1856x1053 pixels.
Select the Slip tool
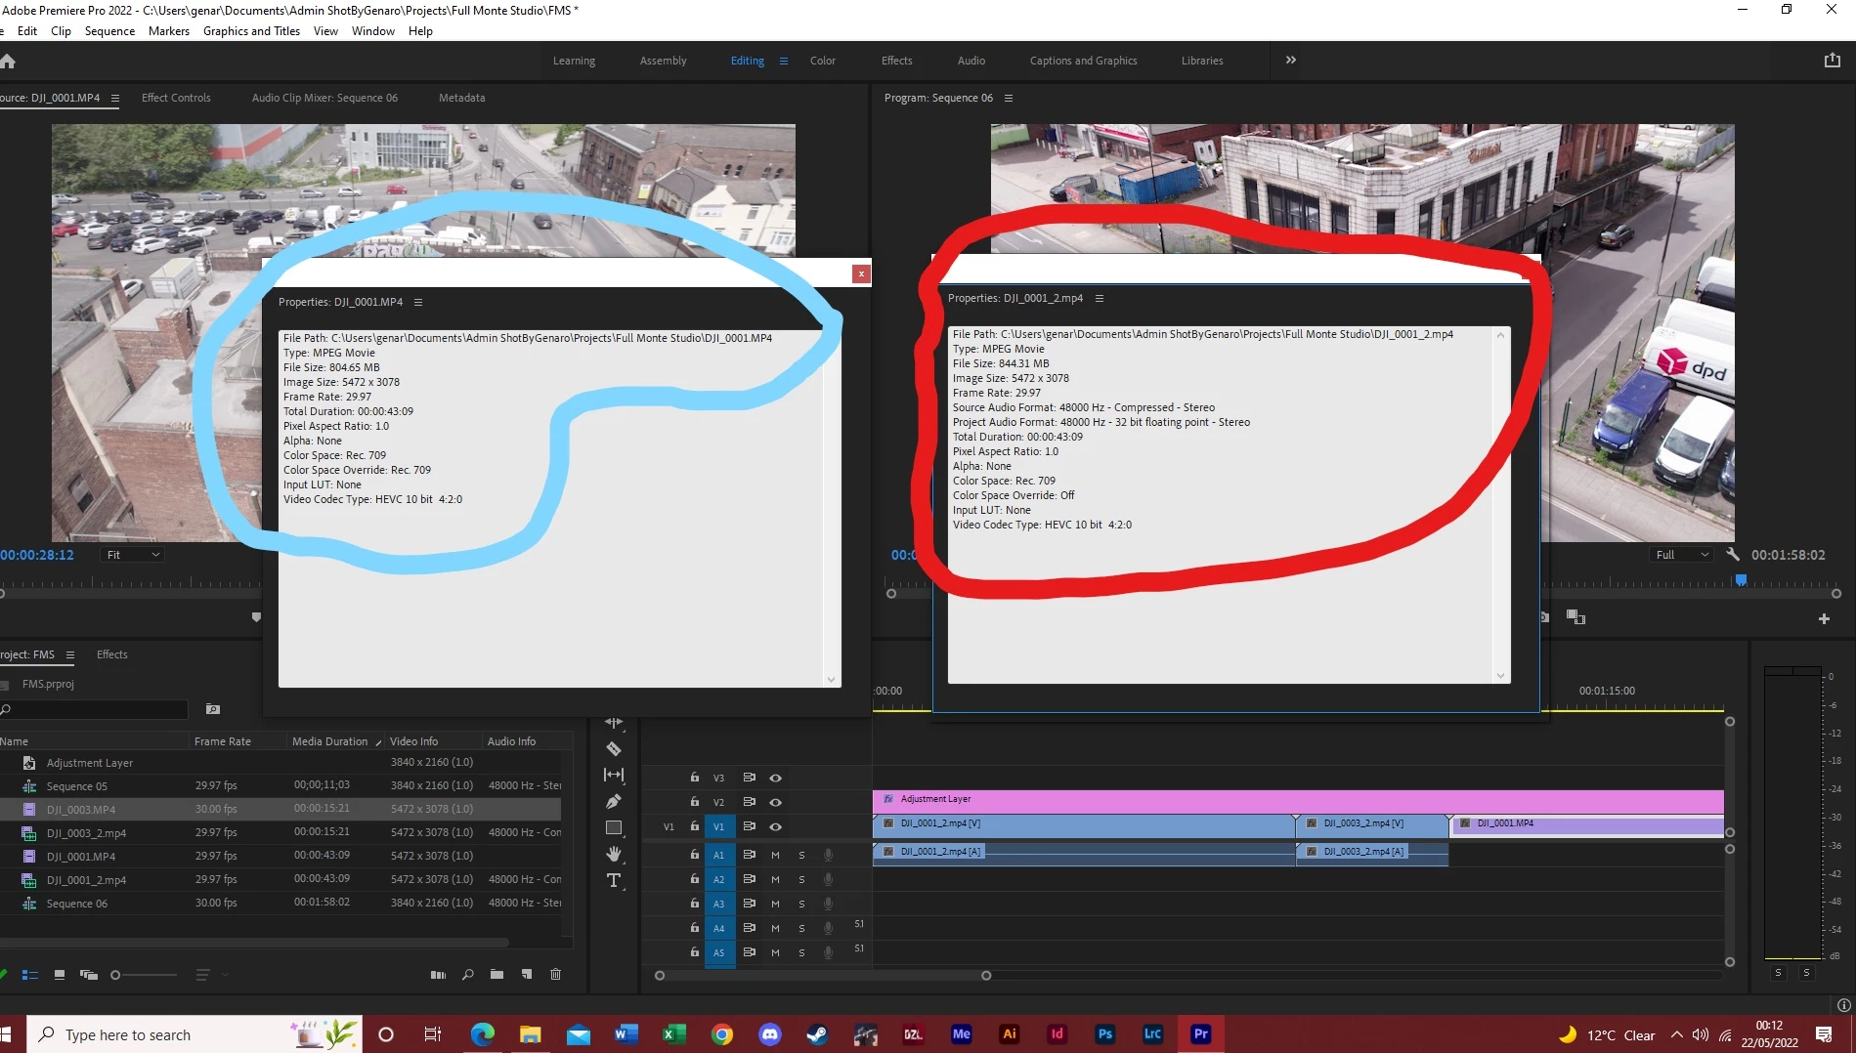click(x=614, y=775)
